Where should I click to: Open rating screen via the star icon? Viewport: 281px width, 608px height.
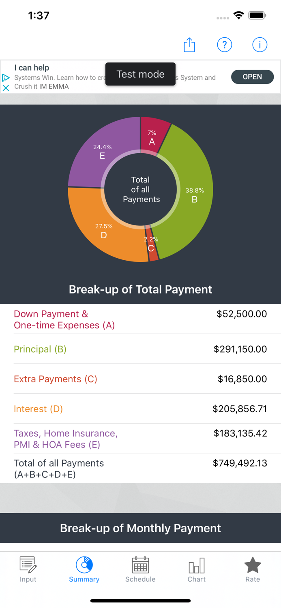click(253, 564)
